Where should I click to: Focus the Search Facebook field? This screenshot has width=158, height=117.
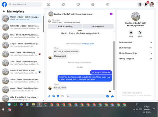click(25, 4)
